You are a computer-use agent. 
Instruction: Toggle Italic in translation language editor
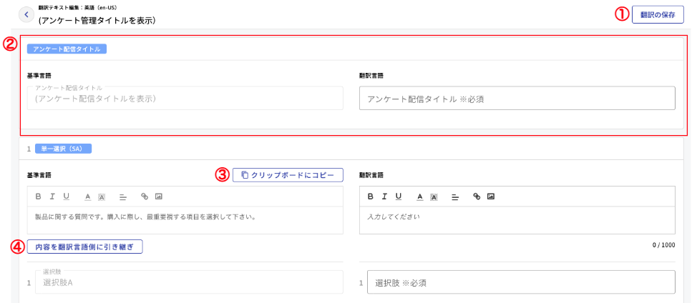point(384,196)
